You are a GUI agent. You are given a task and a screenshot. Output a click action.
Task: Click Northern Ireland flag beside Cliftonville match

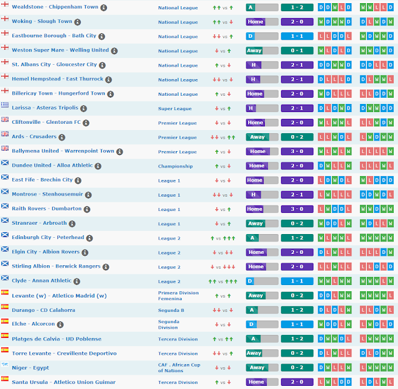coord(4,120)
